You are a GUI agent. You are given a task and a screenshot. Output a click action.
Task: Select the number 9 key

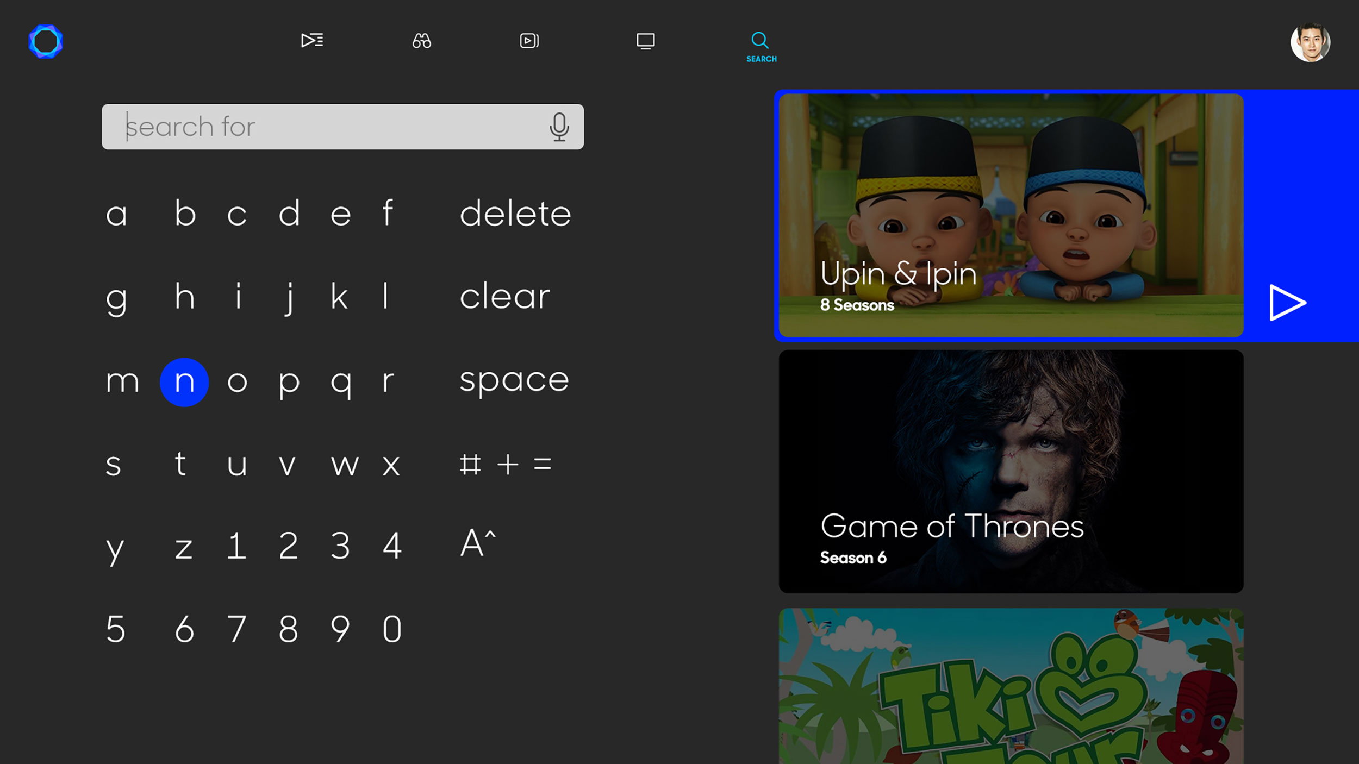click(340, 629)
